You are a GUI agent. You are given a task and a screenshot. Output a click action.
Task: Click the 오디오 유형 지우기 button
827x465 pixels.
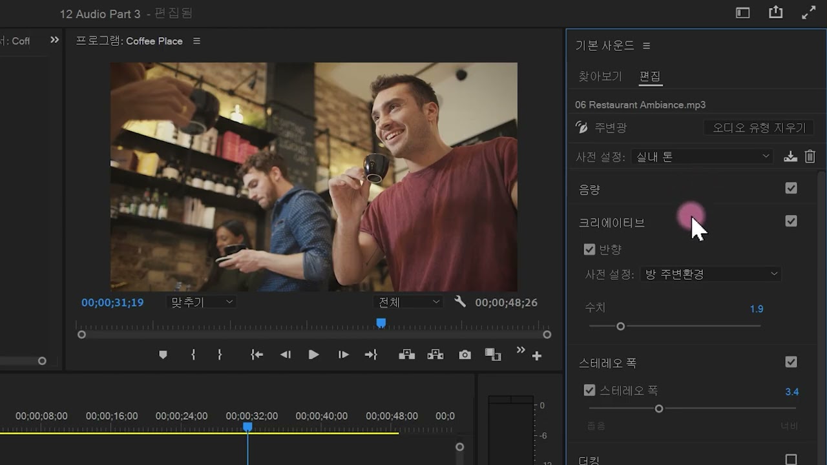(x=759, y=127)
